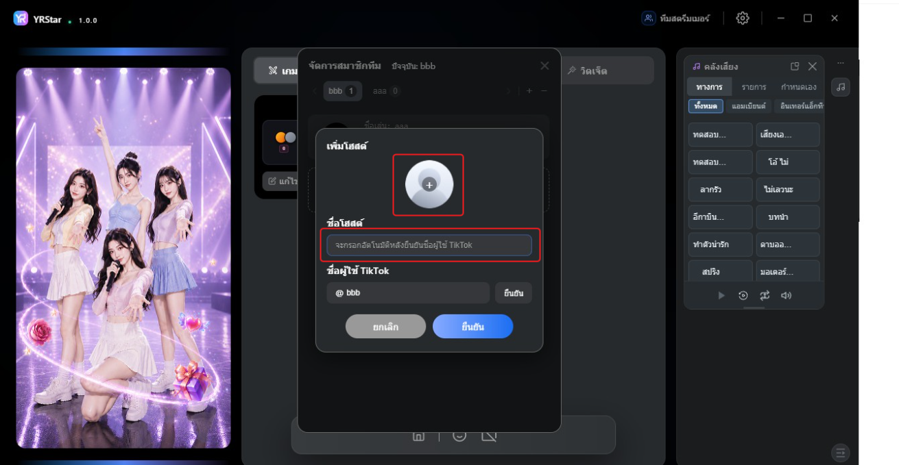Click the speaker volume icon
The width and height of the screenshot is (899, 465).
[x=786, y=295]
